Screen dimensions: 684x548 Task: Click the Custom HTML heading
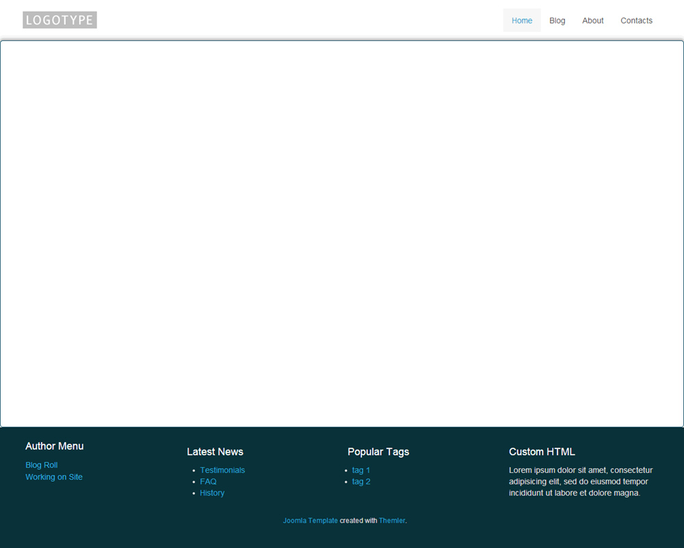[542, 452]
